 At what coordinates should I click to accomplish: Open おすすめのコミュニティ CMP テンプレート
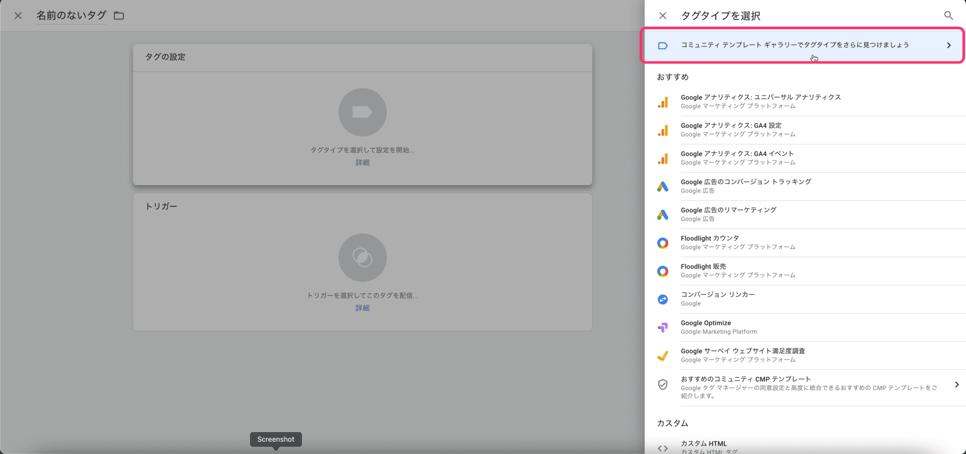point(805,388)
